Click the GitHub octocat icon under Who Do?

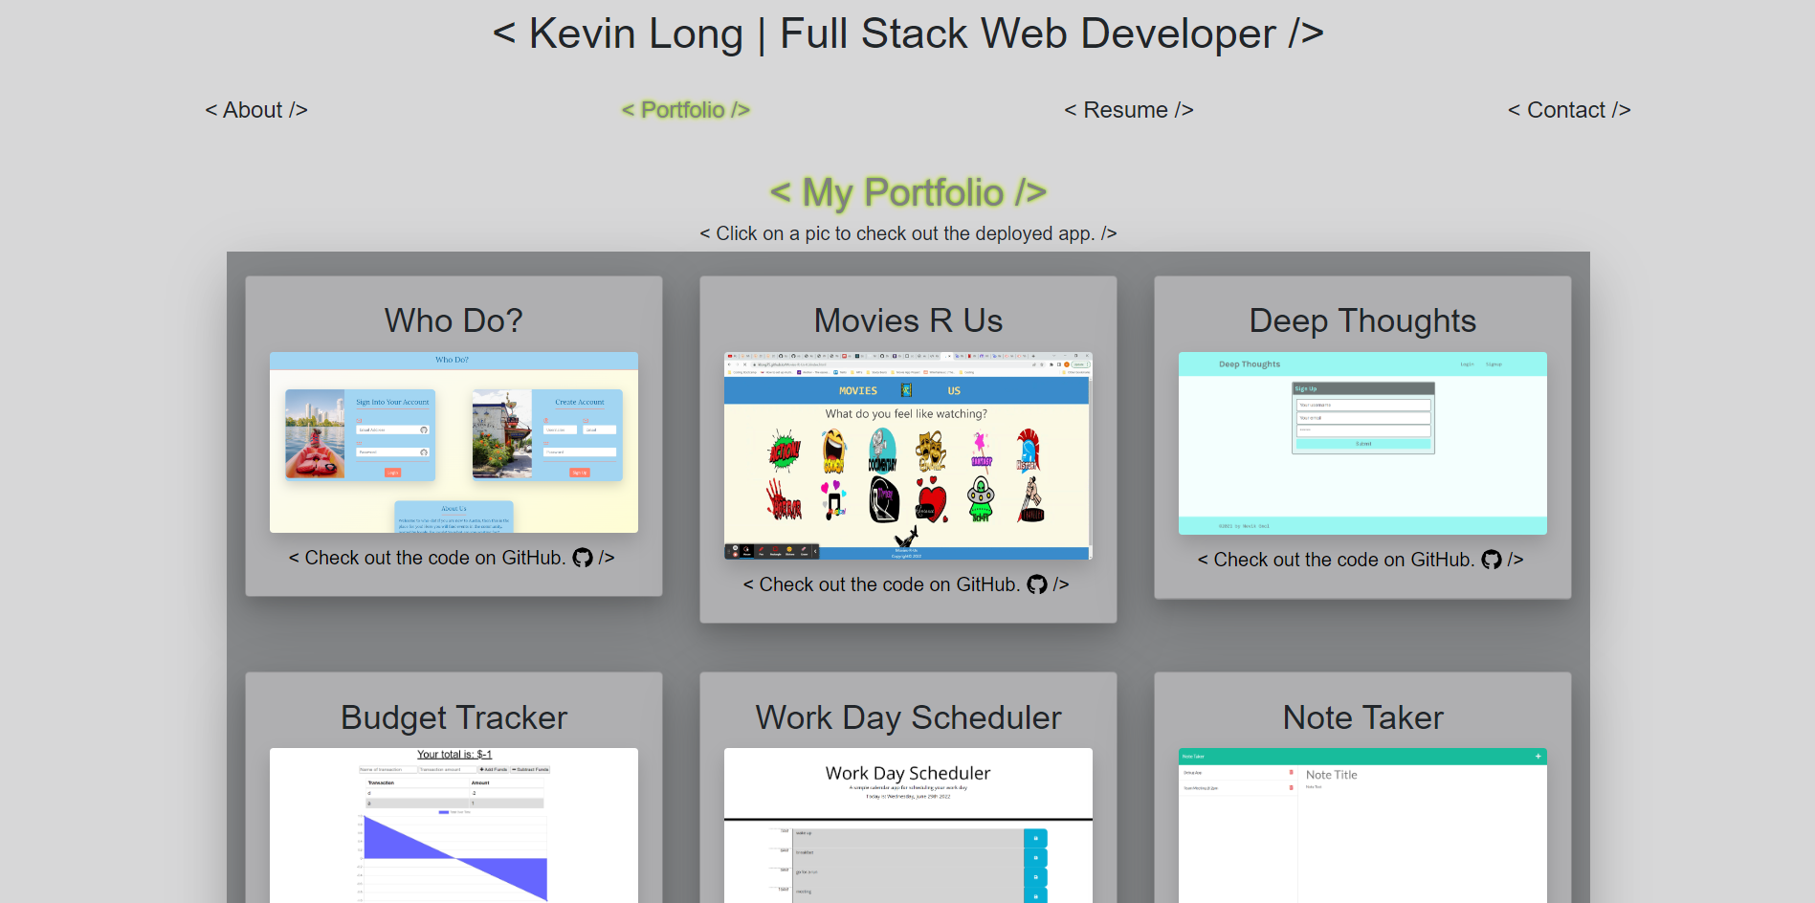point(585,558)
